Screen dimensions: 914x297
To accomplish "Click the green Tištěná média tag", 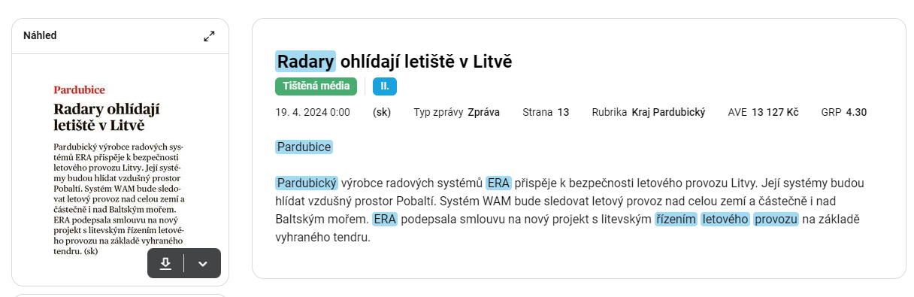I will [316, 86].
